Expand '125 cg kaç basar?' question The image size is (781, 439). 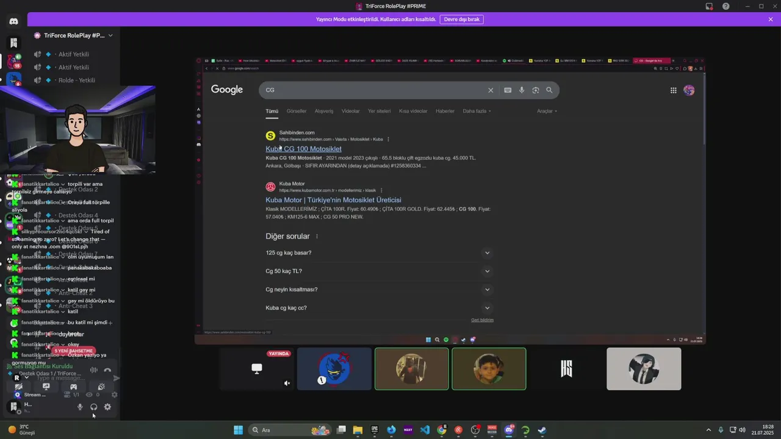point(380,252)
